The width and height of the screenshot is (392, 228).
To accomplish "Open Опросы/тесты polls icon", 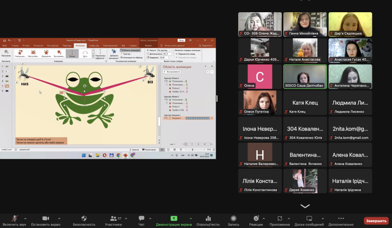I will tap(208, 219).
